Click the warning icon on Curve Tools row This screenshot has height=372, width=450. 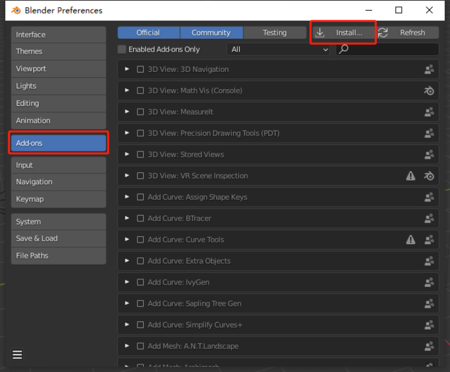tap(411, 239)
